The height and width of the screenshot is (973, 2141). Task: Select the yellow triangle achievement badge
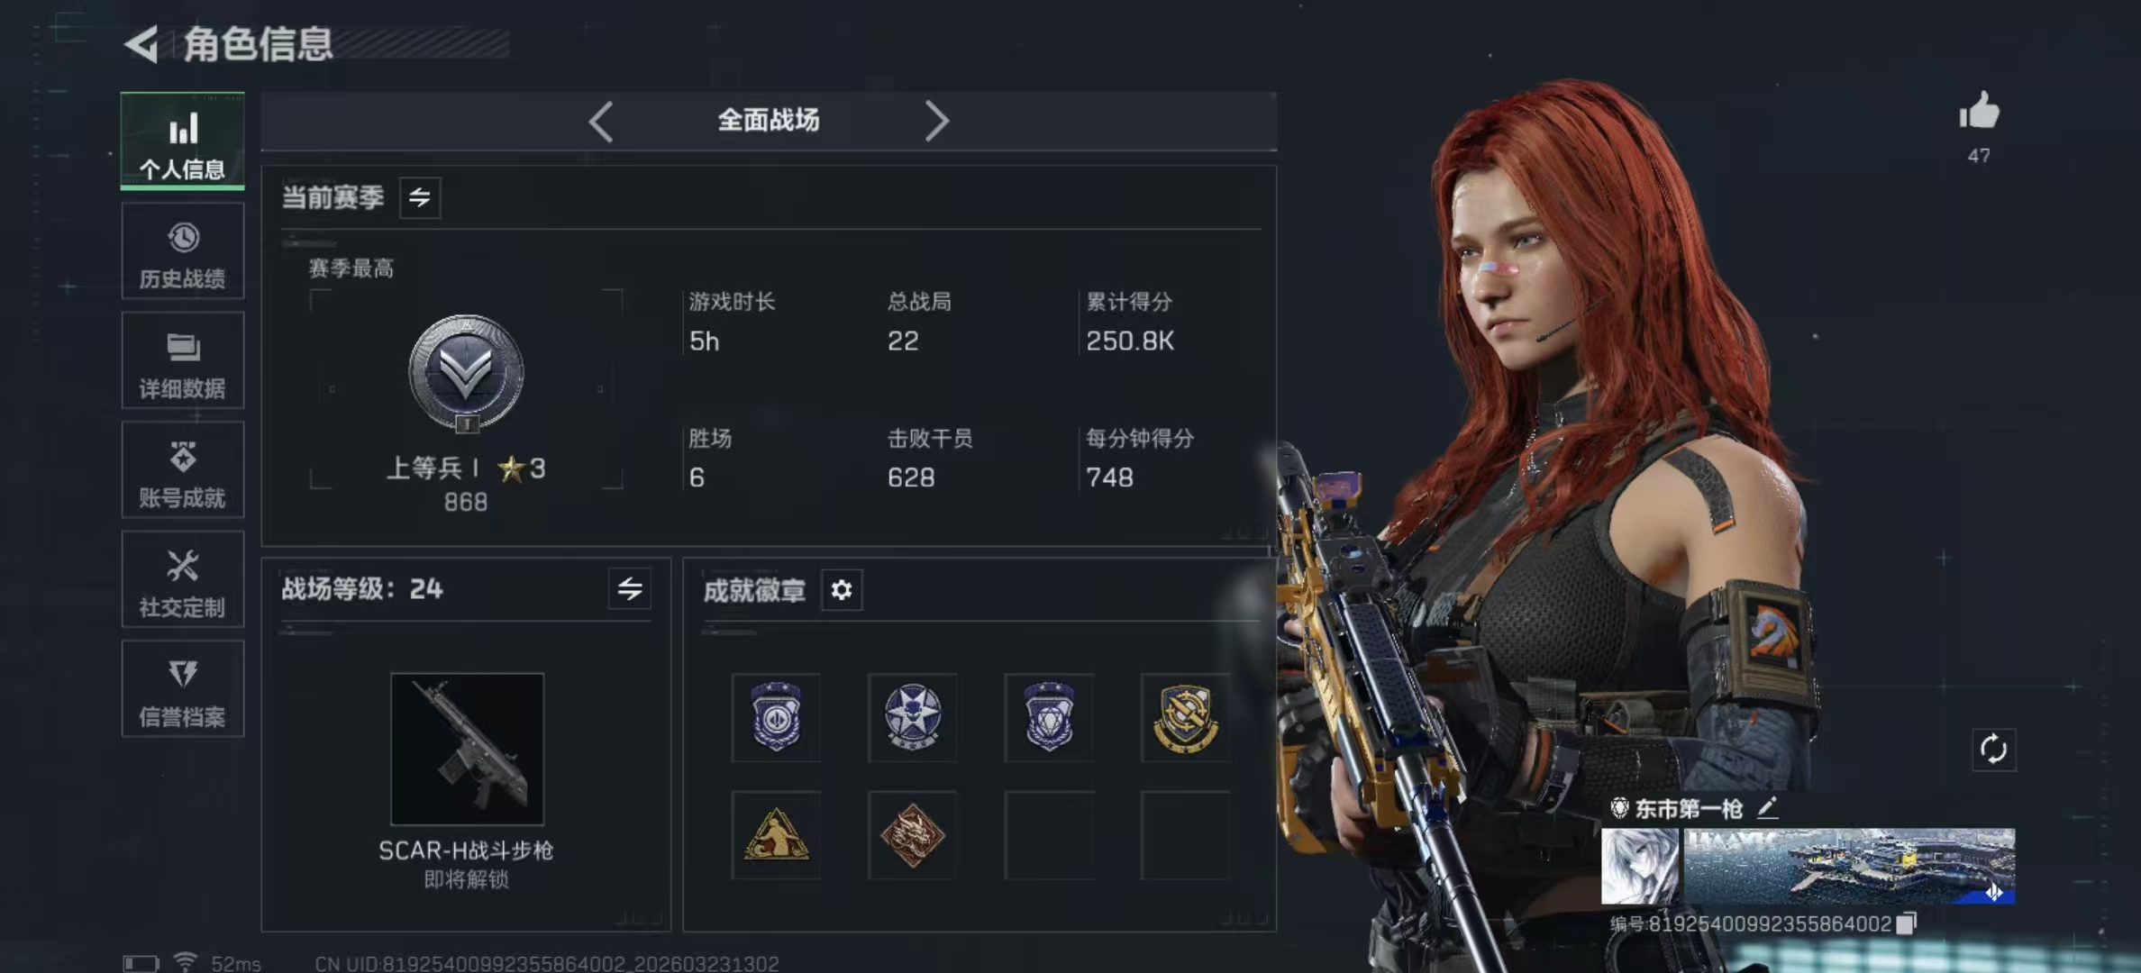[x=776, y=835]
